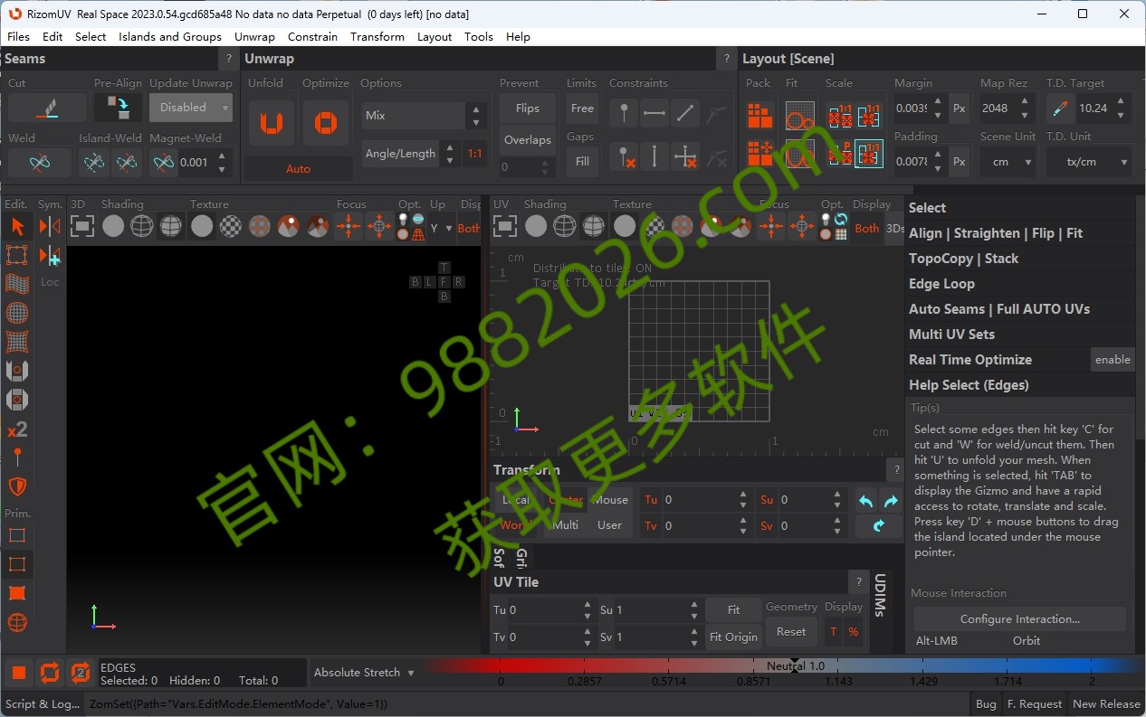Open Script & Log... panel

pyautogui.click(x=43, y=704)
